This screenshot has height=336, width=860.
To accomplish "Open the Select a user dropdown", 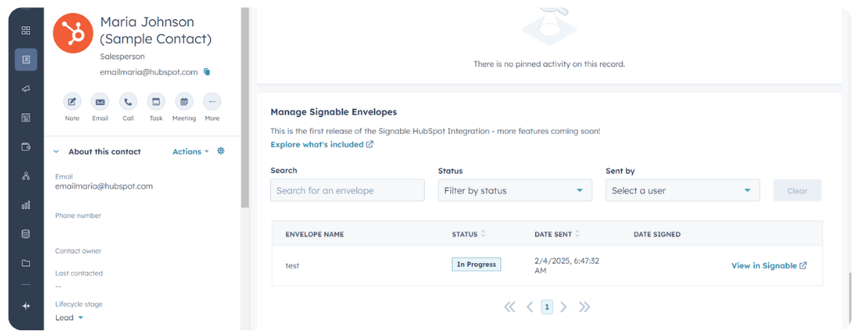I will tap(682, 191).
